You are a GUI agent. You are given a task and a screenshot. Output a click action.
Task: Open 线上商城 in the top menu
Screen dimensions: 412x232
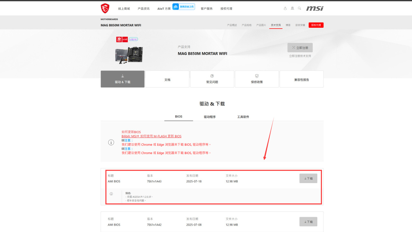[x=124, y=9]
